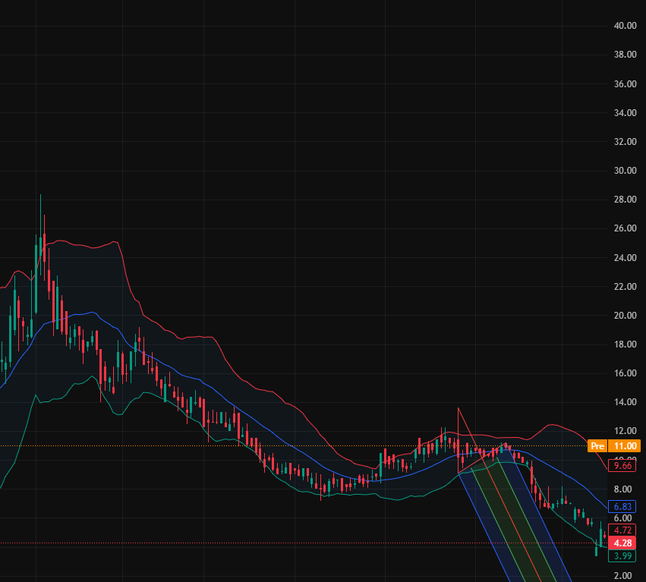Click the 24.00 price scale value

click(x=625, y=257)
